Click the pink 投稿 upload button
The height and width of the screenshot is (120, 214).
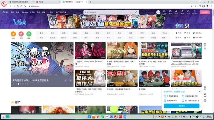[x=205, y=12]
